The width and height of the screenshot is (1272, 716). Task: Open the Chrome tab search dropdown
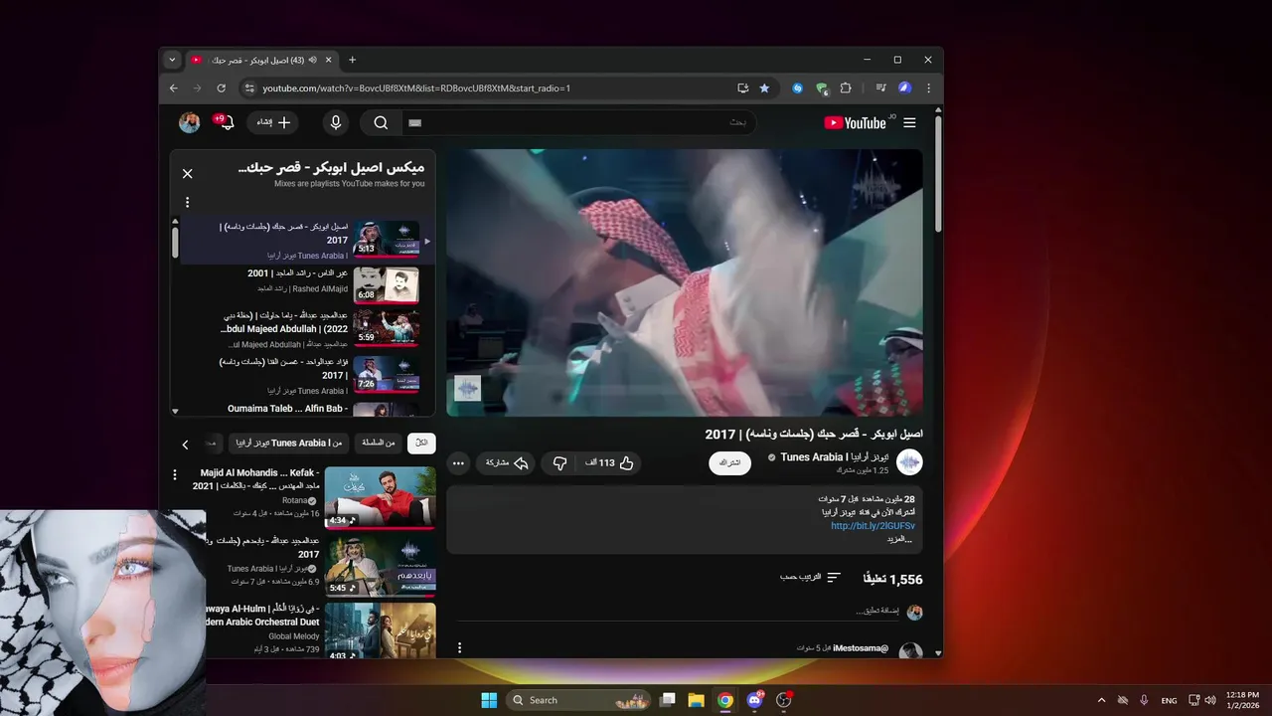pos(172,60)
